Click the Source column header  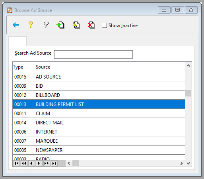43,67
